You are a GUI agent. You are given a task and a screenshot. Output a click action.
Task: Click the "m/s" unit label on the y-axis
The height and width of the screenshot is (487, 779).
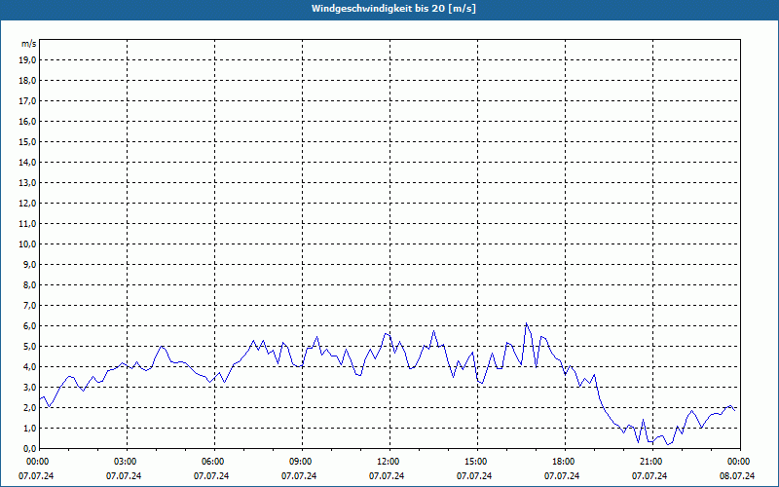click(29, 44)
